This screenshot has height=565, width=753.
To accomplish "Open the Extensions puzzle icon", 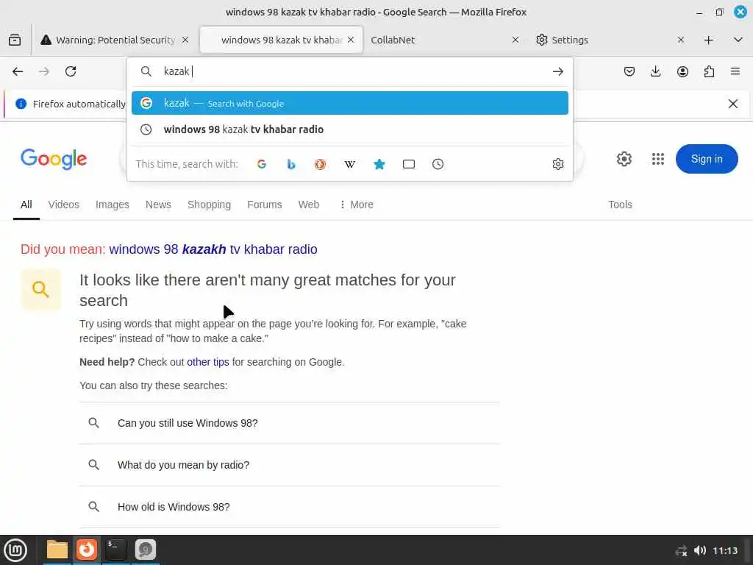I will (x=709, y=71).
